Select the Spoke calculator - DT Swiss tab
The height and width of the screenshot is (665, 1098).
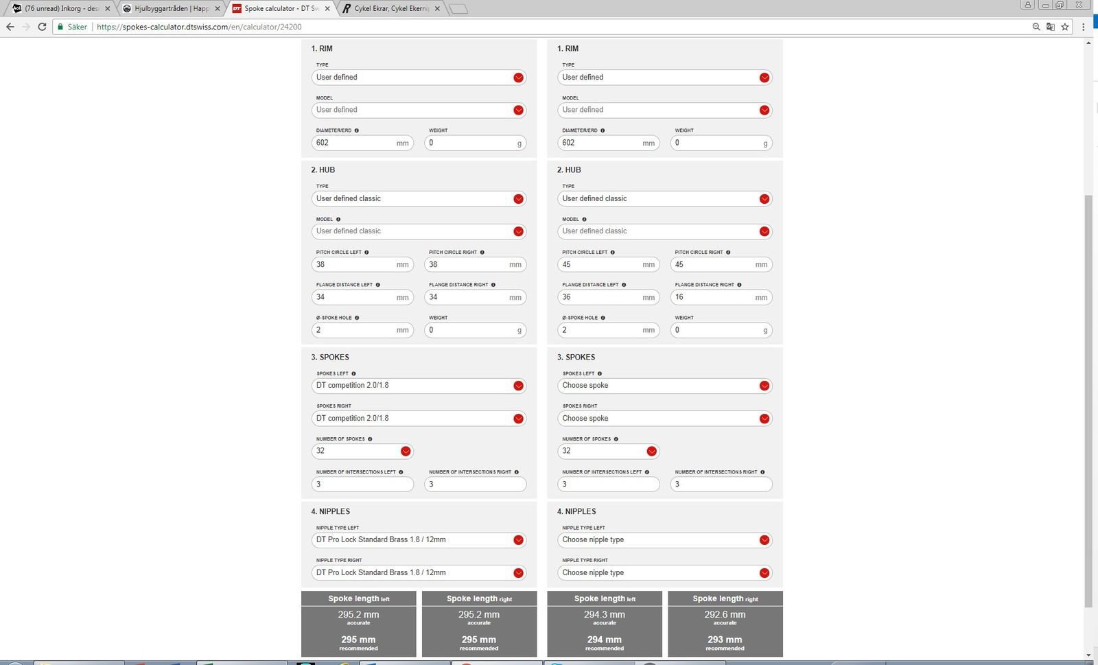click(280, 8)
